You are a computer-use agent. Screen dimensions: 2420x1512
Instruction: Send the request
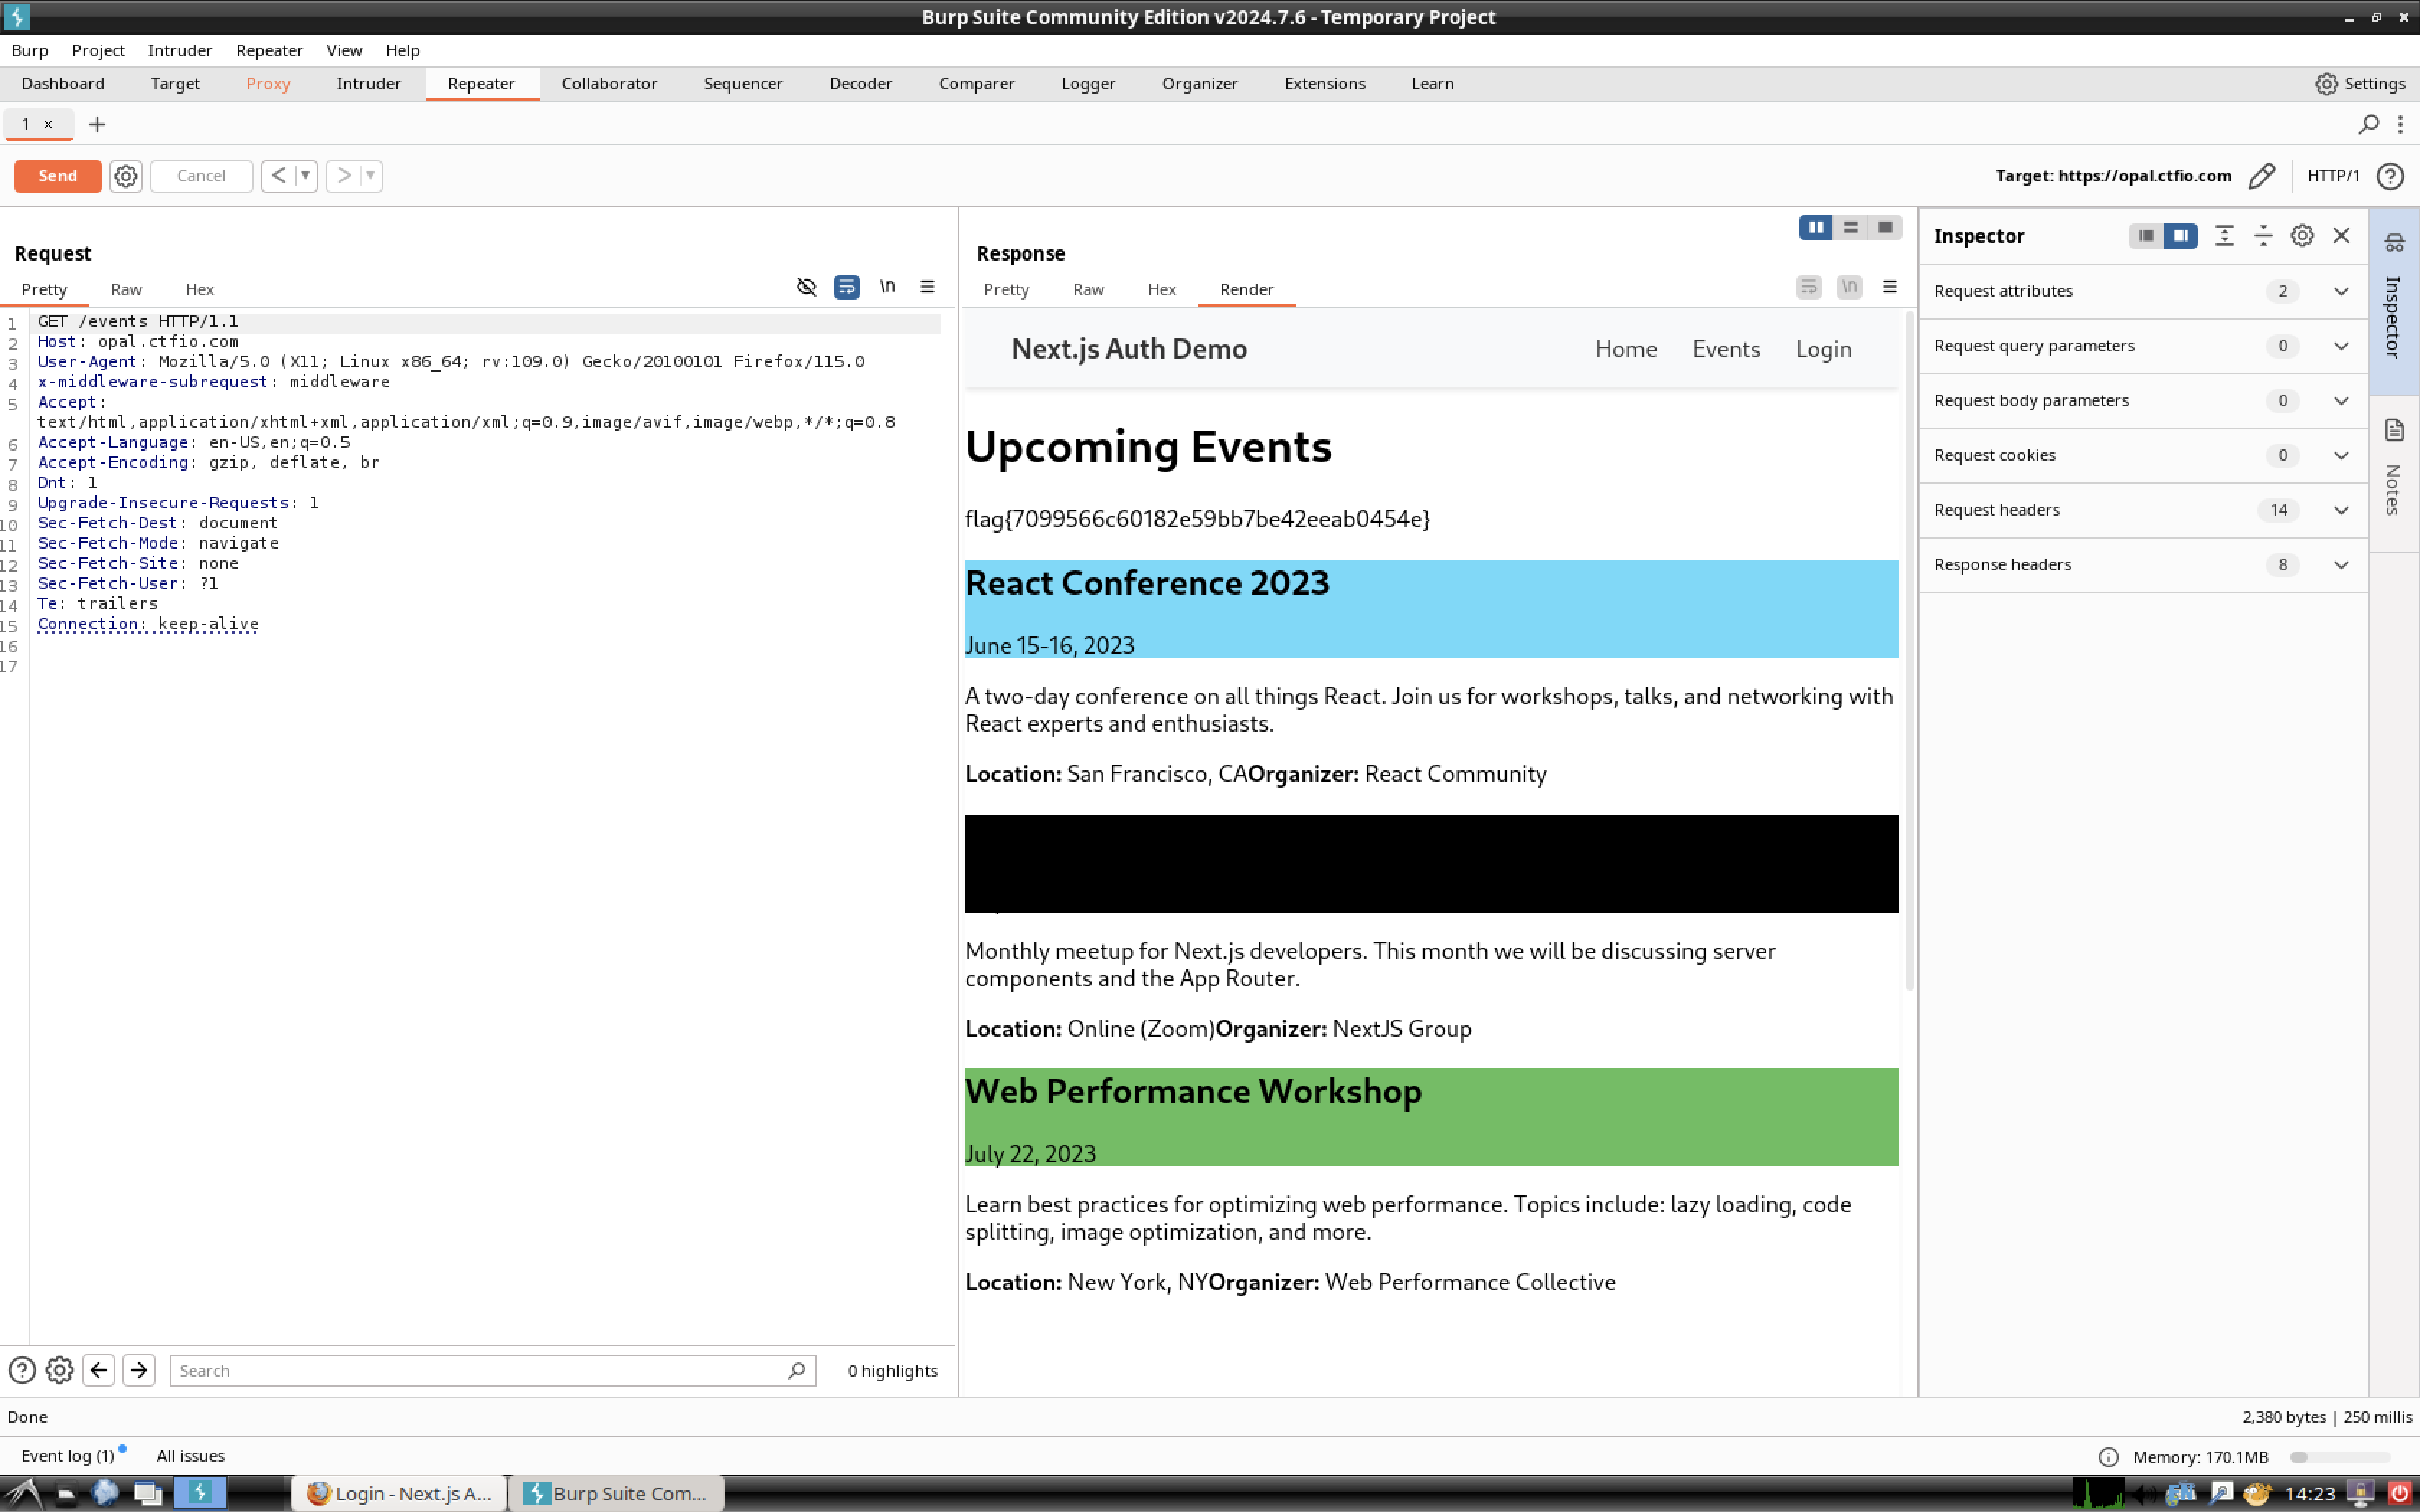pos(58,176)
